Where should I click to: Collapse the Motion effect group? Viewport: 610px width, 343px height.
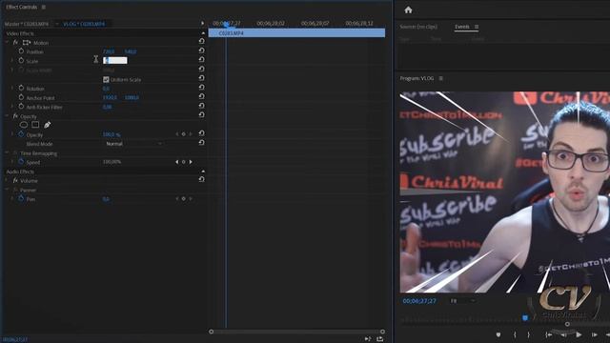click(7, 42)
